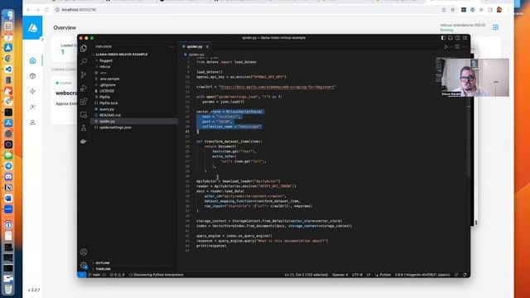Collapse the LLAMA-INDEX-MILVUS-EXAMPLE root folder
Image resolution: width=530 pixels, height=298 pixels.
[122, 55]
